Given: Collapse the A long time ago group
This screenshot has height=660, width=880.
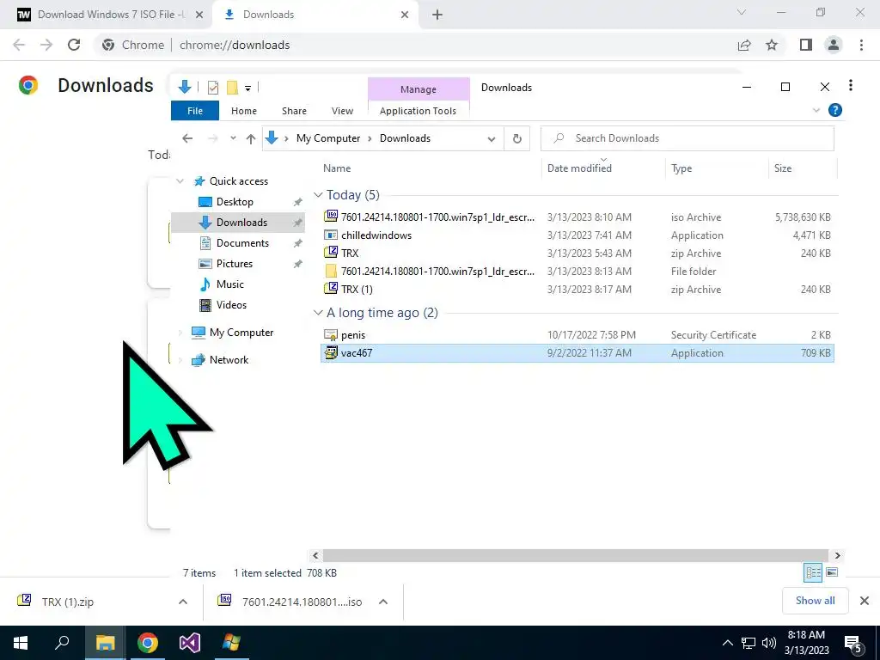Looking at the screenshot, I should tap(318, 313).
